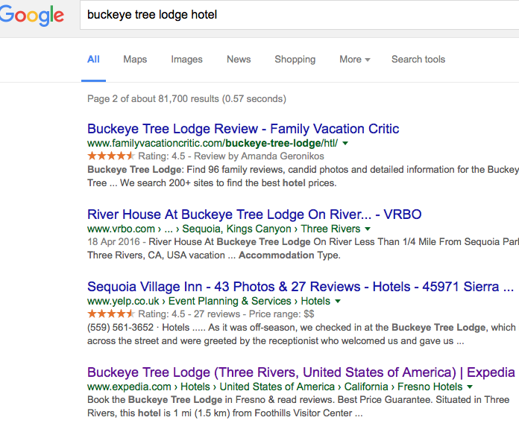
Task: Click the Google logo
Action: [x=31, y=16]
